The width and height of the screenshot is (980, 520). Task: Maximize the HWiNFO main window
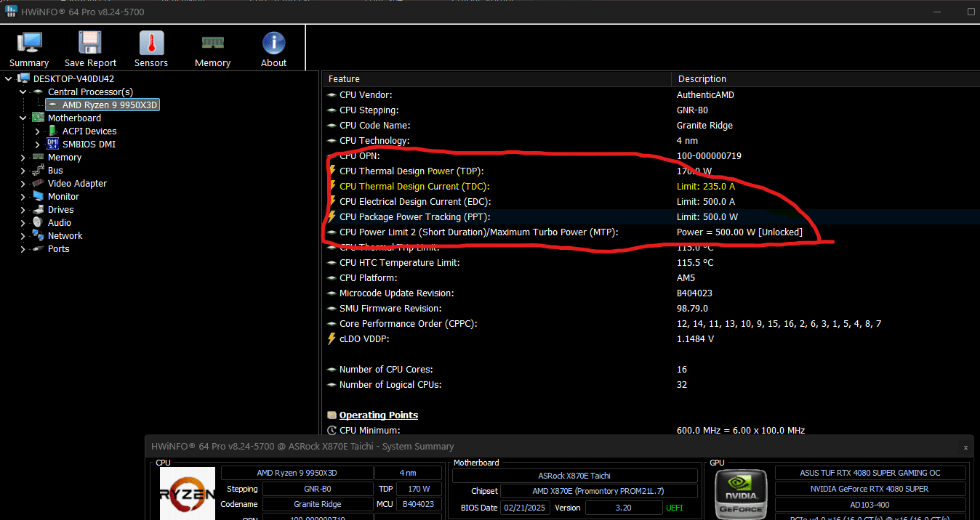[971, 12]
